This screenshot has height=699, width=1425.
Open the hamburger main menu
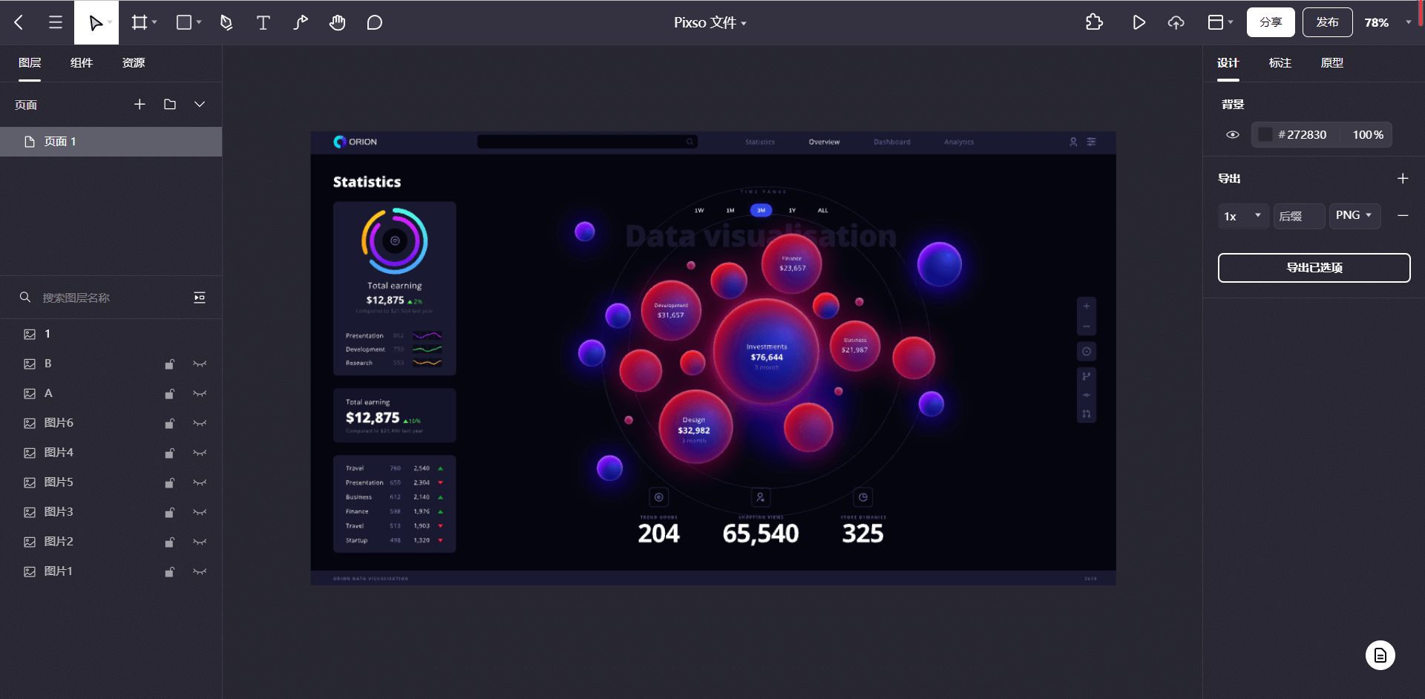click(56, 23)
